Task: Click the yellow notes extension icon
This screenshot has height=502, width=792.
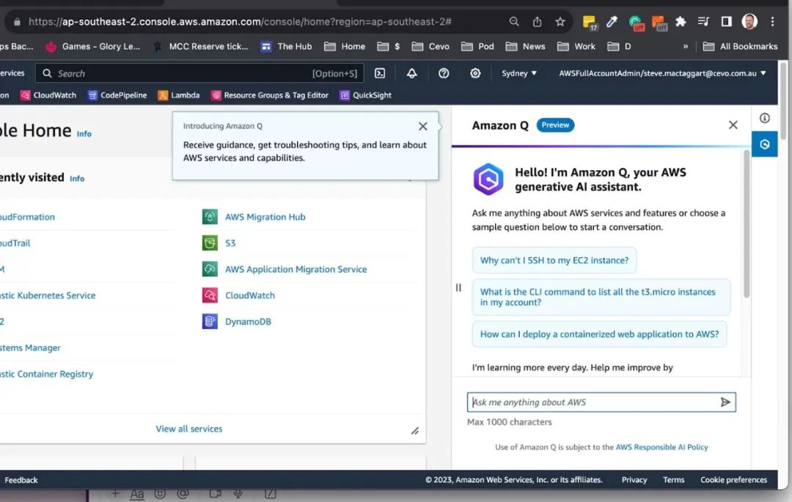Action: (x=589, y=22)
